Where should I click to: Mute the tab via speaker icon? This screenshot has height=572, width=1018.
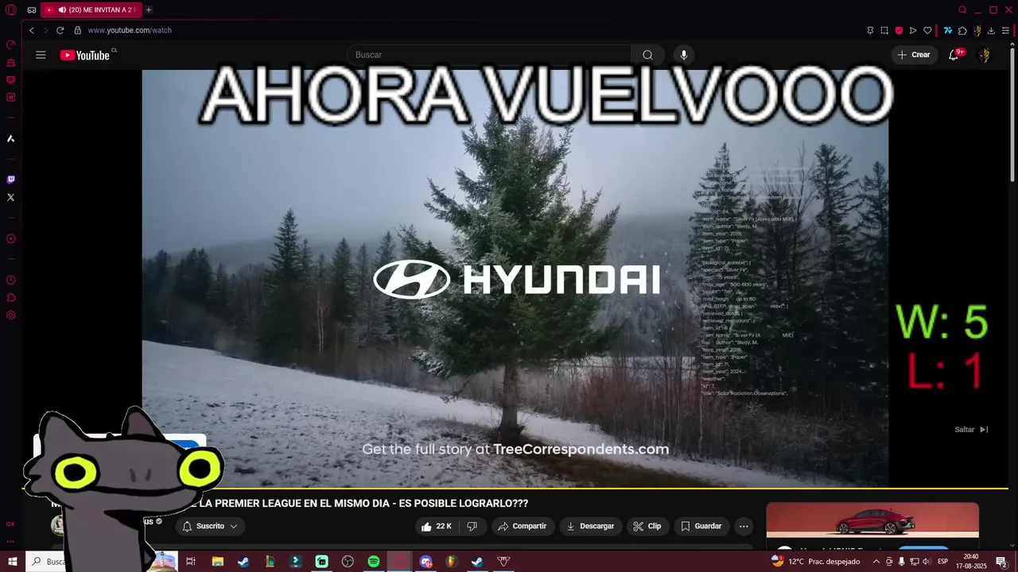(x=62, y=10)
